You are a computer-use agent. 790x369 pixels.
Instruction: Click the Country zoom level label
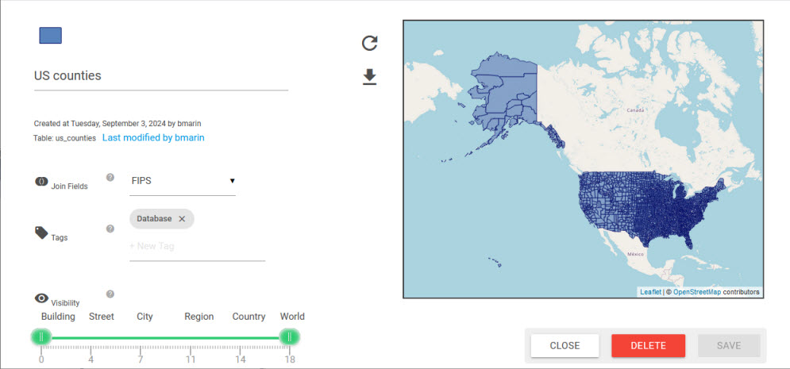[x=249, y=317]
